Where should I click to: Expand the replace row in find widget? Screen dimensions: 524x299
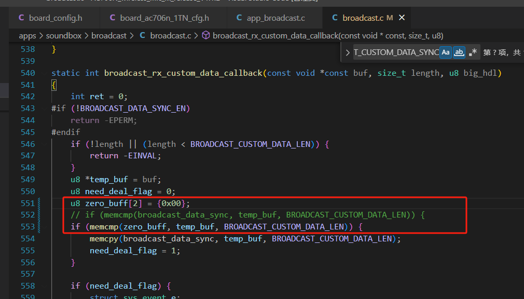point(347,52)
